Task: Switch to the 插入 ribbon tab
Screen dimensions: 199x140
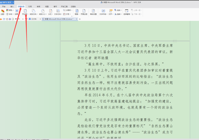Action: (12, 7)
